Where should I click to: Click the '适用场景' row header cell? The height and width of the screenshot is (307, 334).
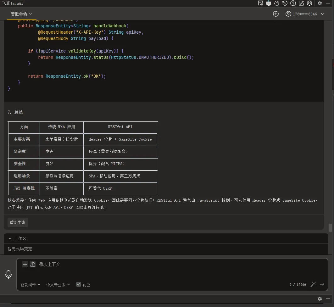[x=24, y=176]
